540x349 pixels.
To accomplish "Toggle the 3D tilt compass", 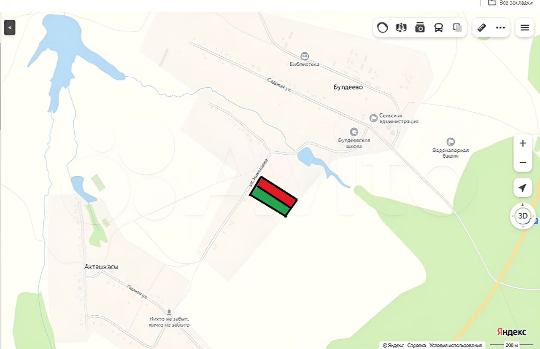I will tap(523, 216).
